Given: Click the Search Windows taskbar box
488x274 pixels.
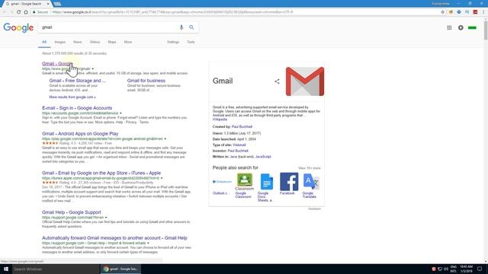Looking at the screenshot, I should [x=56, y=269].
